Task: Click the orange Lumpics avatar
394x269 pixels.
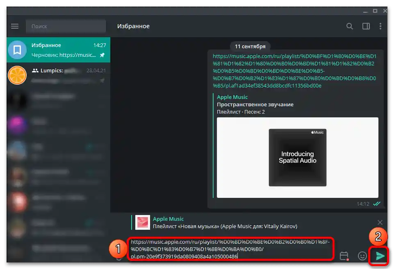Action: point(17,75)
